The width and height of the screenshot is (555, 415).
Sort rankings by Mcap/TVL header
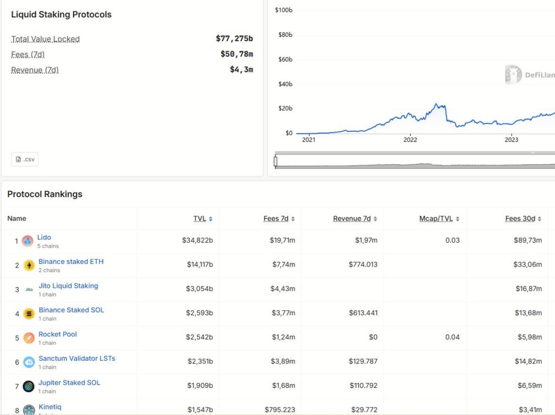click(x=439, y=219)
